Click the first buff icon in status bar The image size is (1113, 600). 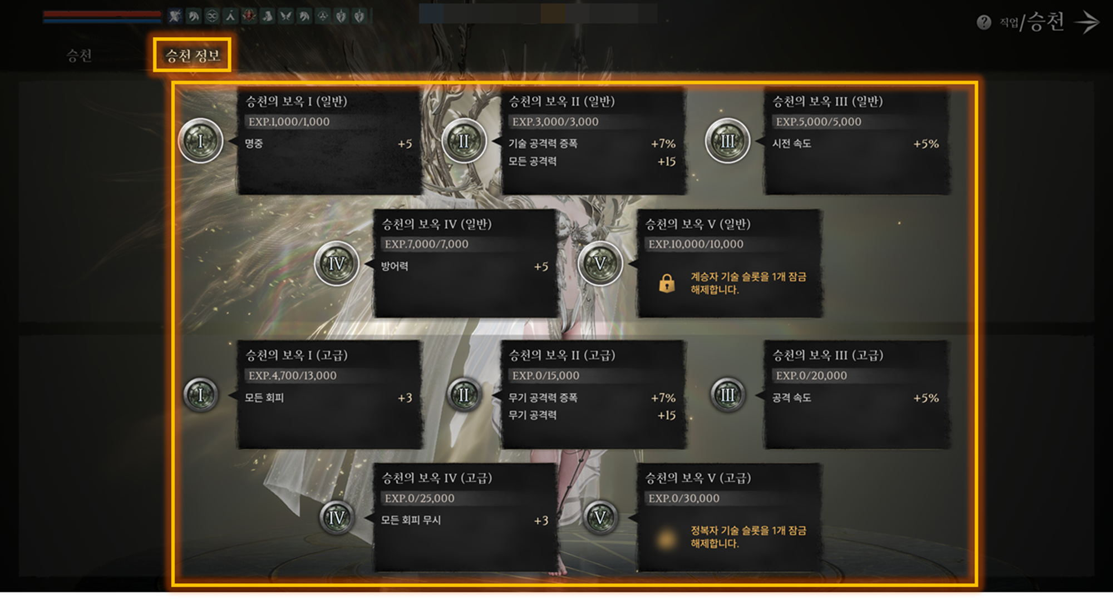tap(175, 16)
